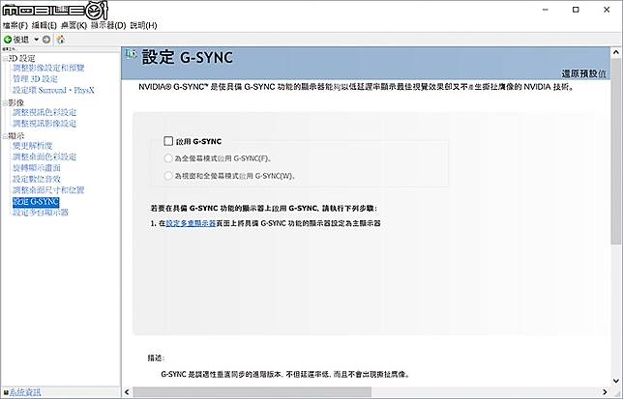The image size is (623, 399).
Task: Click the vertical scrollbar up arrow
Action: tap(616, 52)
